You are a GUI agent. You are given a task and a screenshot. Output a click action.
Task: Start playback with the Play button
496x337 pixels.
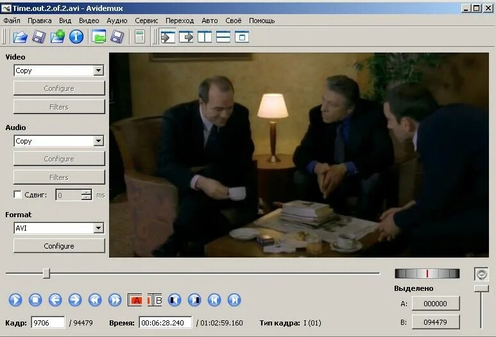pos(15,300)
